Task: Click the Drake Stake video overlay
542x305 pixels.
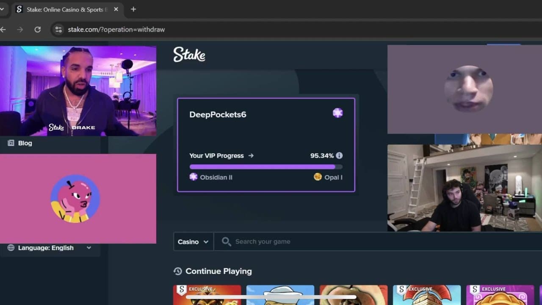Action: pos(78,91)
